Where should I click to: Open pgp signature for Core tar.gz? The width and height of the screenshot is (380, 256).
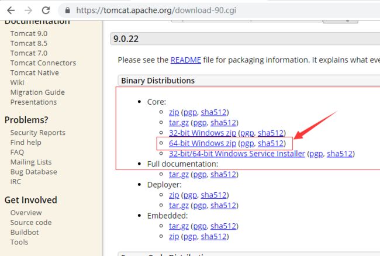[x=200, y=123]
